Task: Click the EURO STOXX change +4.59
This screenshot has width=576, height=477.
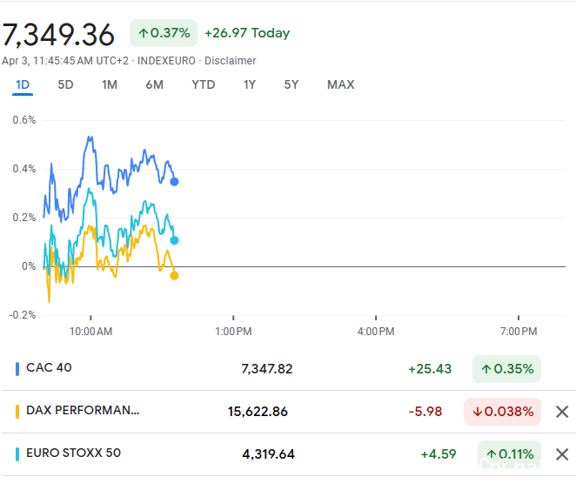Action: click(x=439, y=454)
